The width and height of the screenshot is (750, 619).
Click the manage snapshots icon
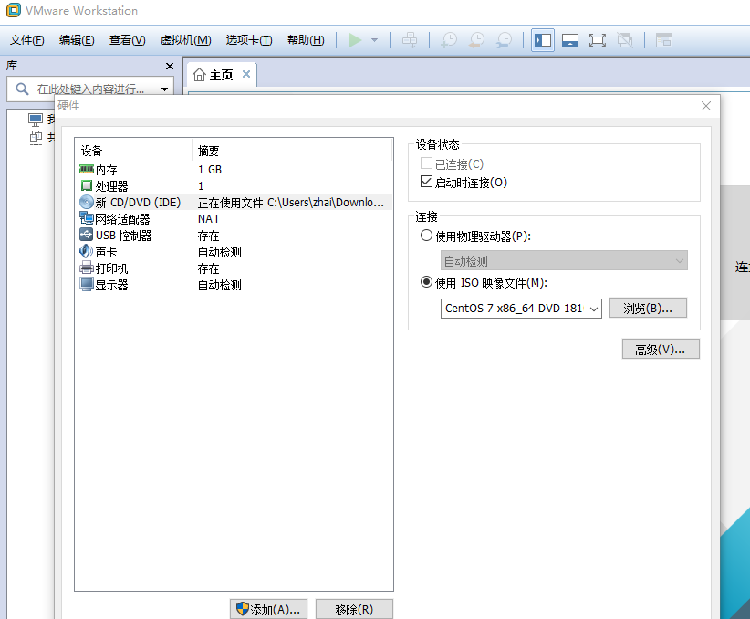point(505,40)
